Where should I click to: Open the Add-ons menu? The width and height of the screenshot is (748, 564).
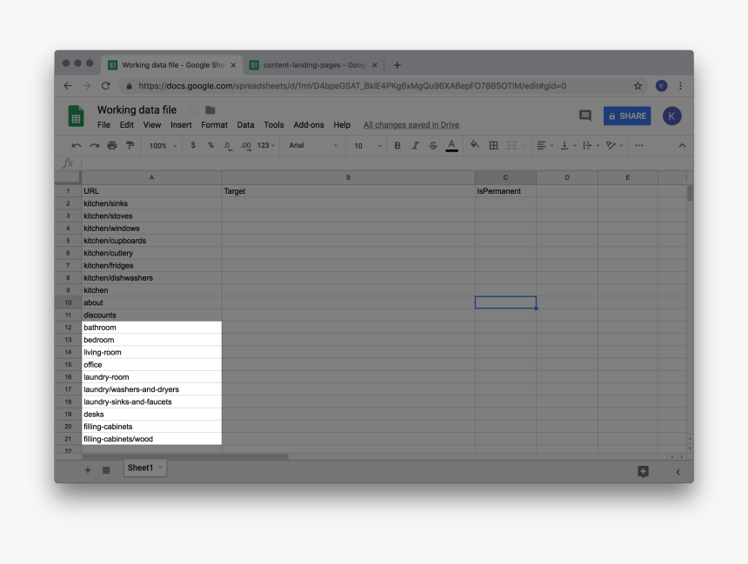pos(308,125)
